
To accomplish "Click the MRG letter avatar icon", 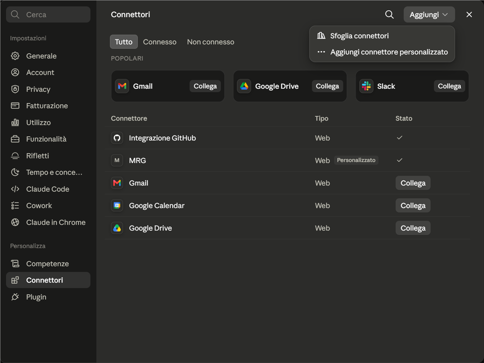I will [117, 160].
